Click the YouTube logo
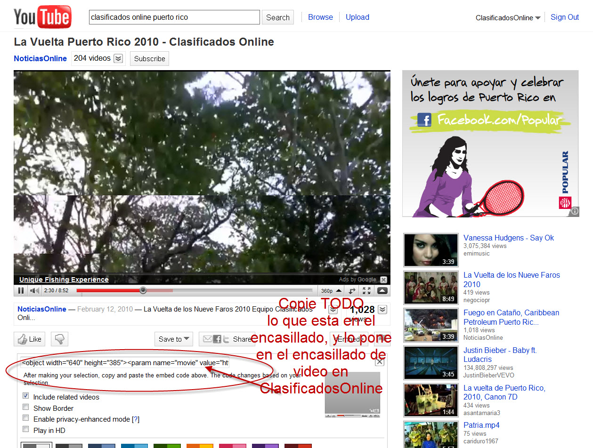The height and width of the screenshot is (448, 593). pos(42,17)
